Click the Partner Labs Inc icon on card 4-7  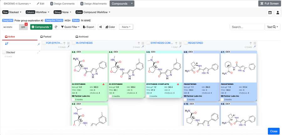click(x=222, y=96)
